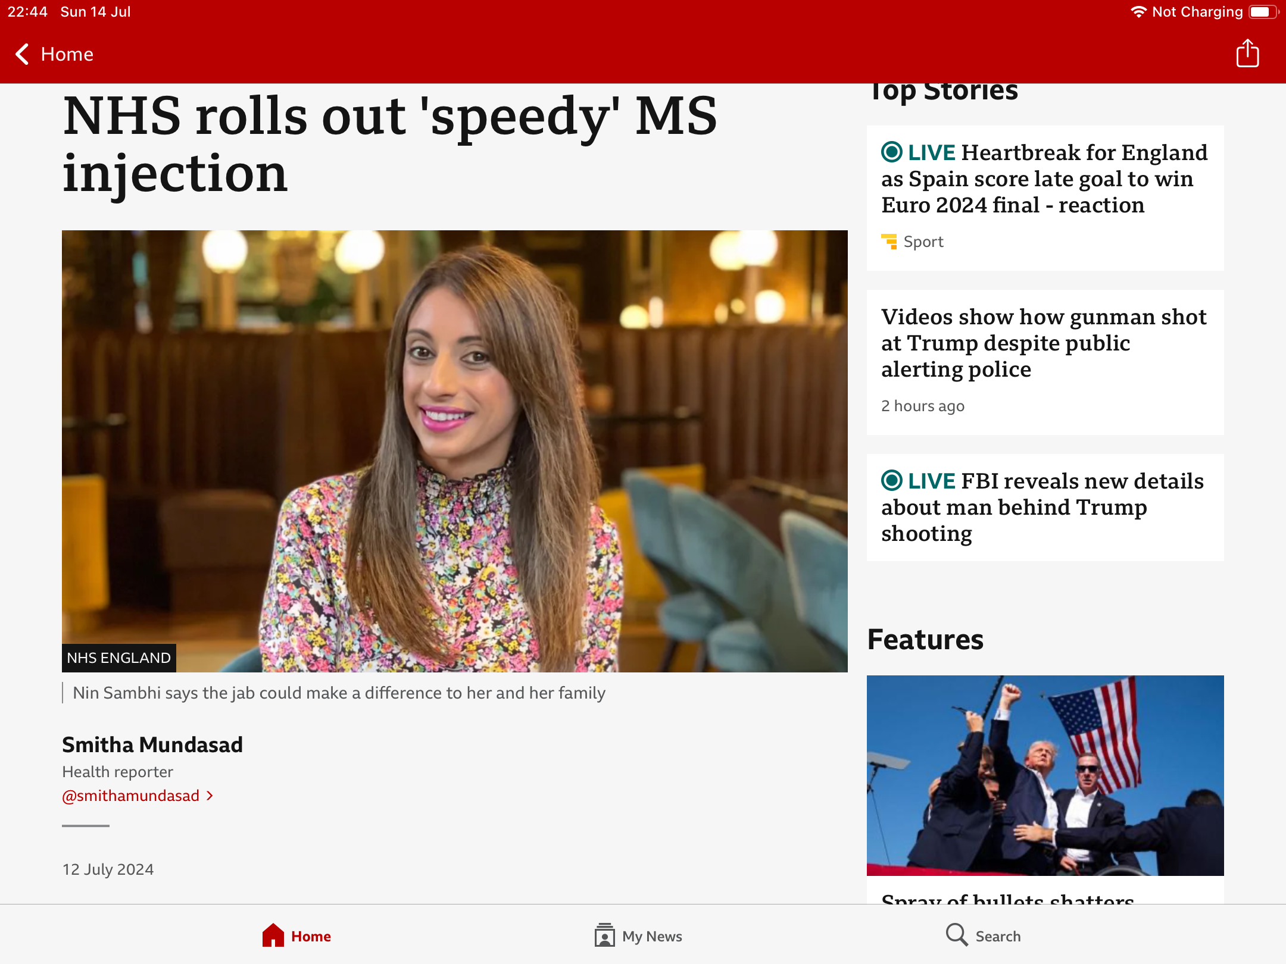Tap author name Smitha Mundasad
The width and height of the screenshot is (1286, 964).
click(152, 744)
